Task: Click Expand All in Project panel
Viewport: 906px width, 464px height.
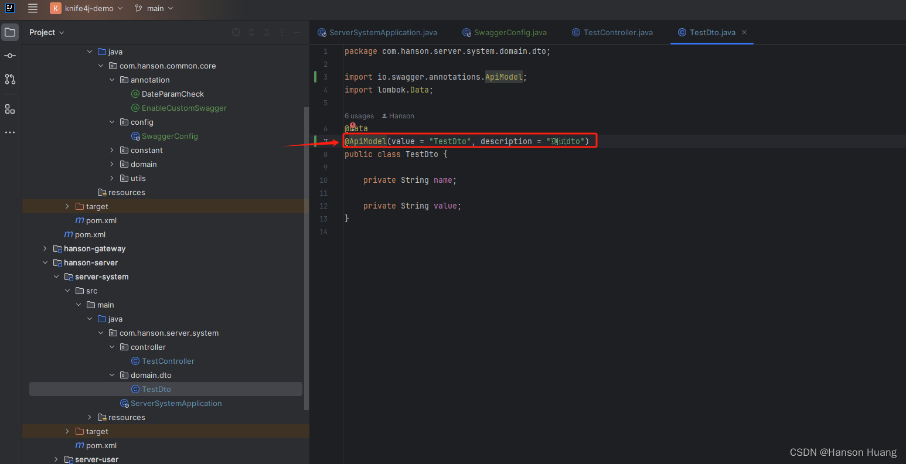Action: click(251, 32)
